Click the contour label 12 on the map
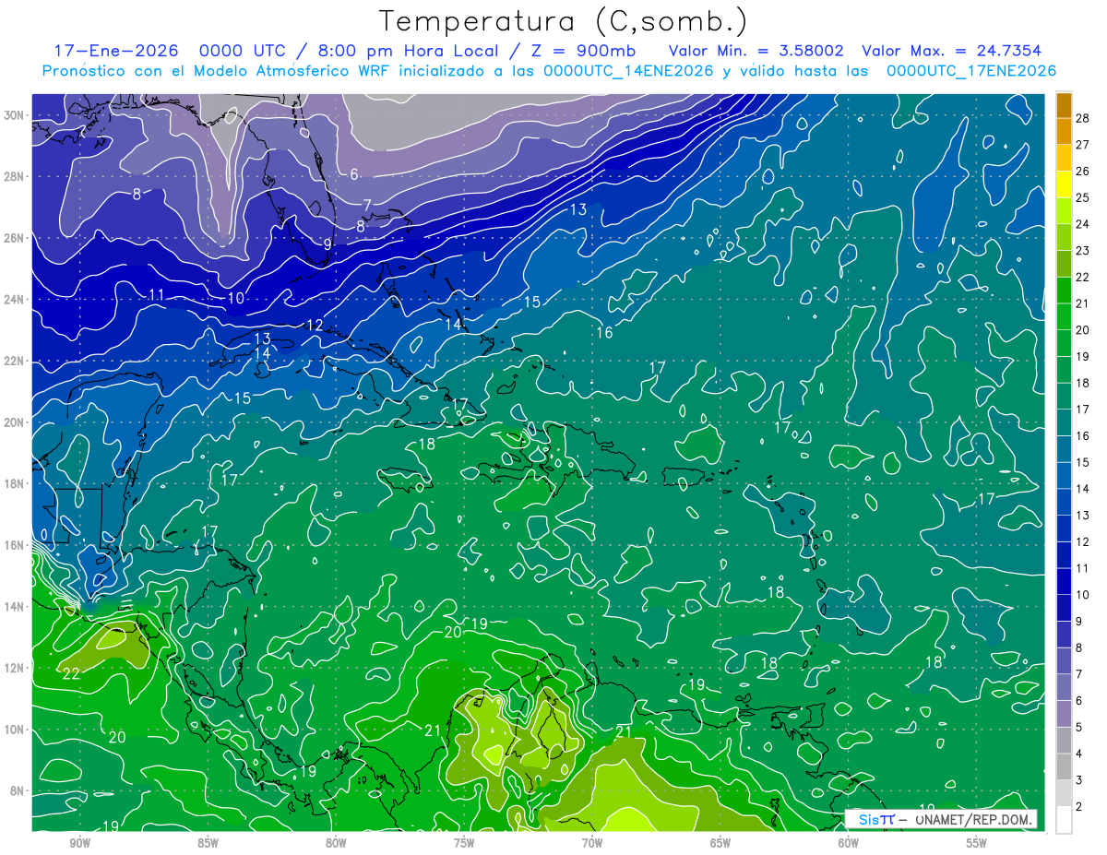The height and width of the screenshot is (855, 1107). pos(315,326)
